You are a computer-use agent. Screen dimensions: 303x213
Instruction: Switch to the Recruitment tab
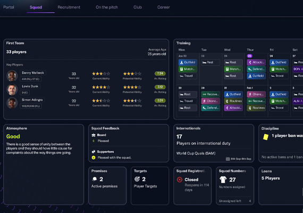(x=69, y=7)
